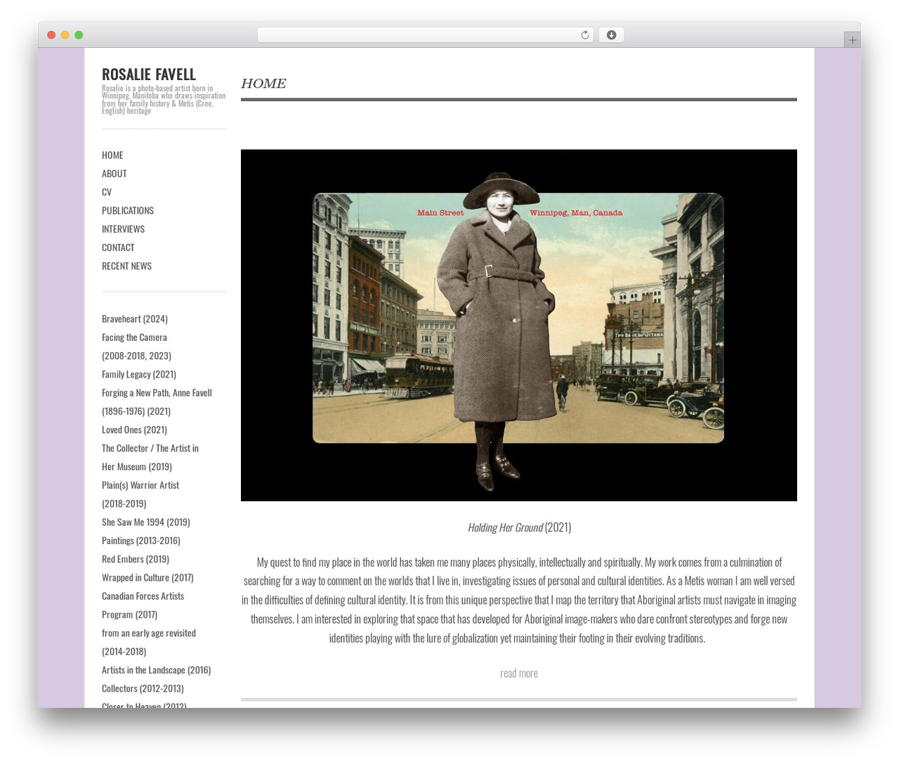This screenshot has width=899, height=762.
Task: Open Forging a New Path project
Action: click(157, 401)
